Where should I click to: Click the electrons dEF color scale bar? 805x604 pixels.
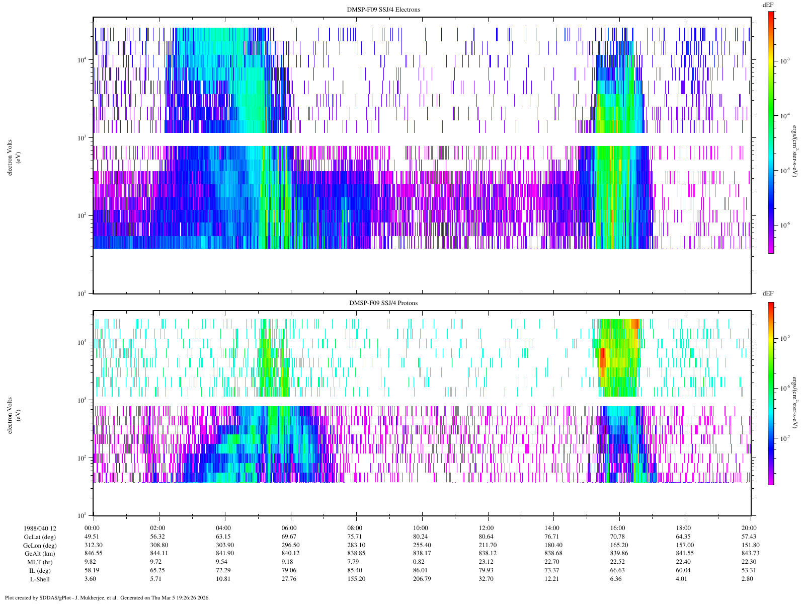(770, 132)
